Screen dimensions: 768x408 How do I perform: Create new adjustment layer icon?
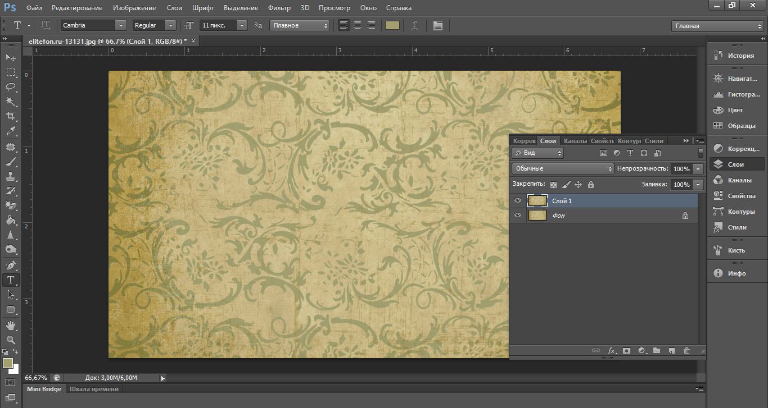coord(642,351)
